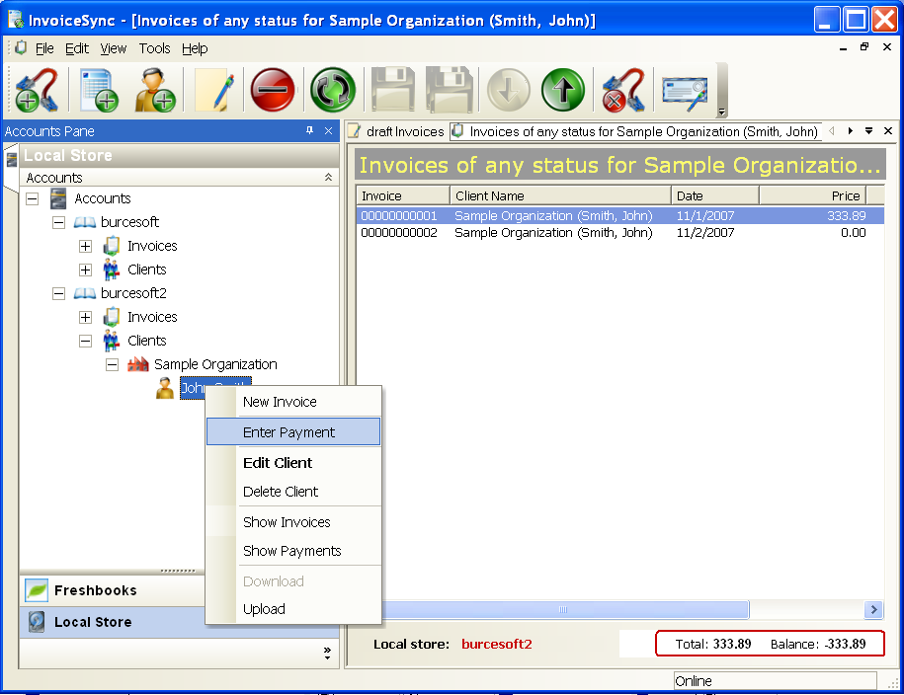The height and width of the screenshot is (695, 904).
Task: Click the single floppy save toolbar icon
Action: click(x=392, y=90)
